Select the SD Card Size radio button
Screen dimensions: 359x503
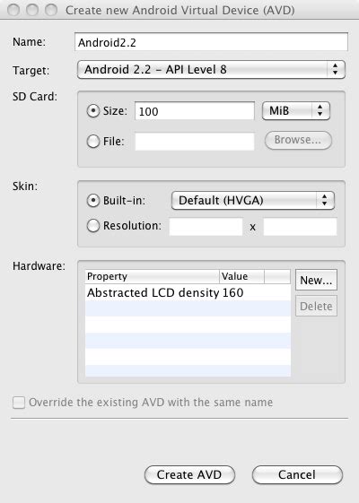tap(92, 111)
